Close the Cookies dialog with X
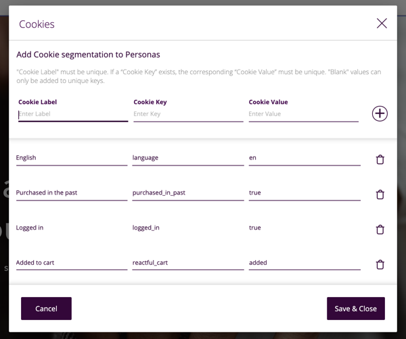 382,24
